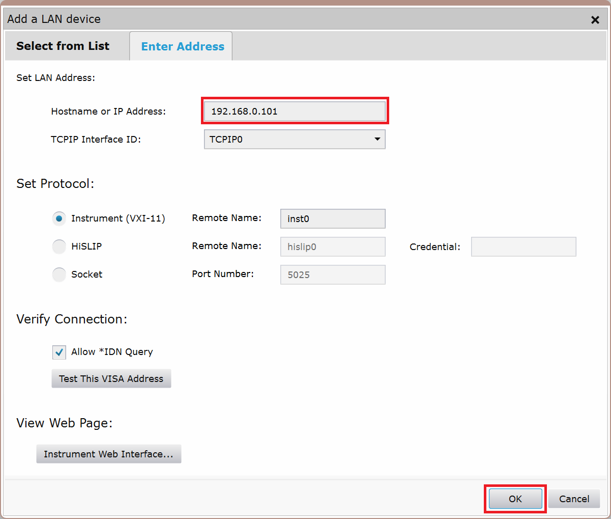Expand the TCPIP Interface ID dropdown arrow

(377, 140)
